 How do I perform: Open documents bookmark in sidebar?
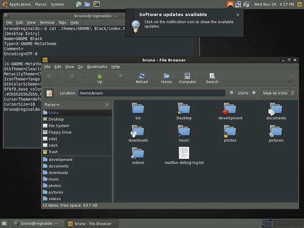(x=77, y=166)
